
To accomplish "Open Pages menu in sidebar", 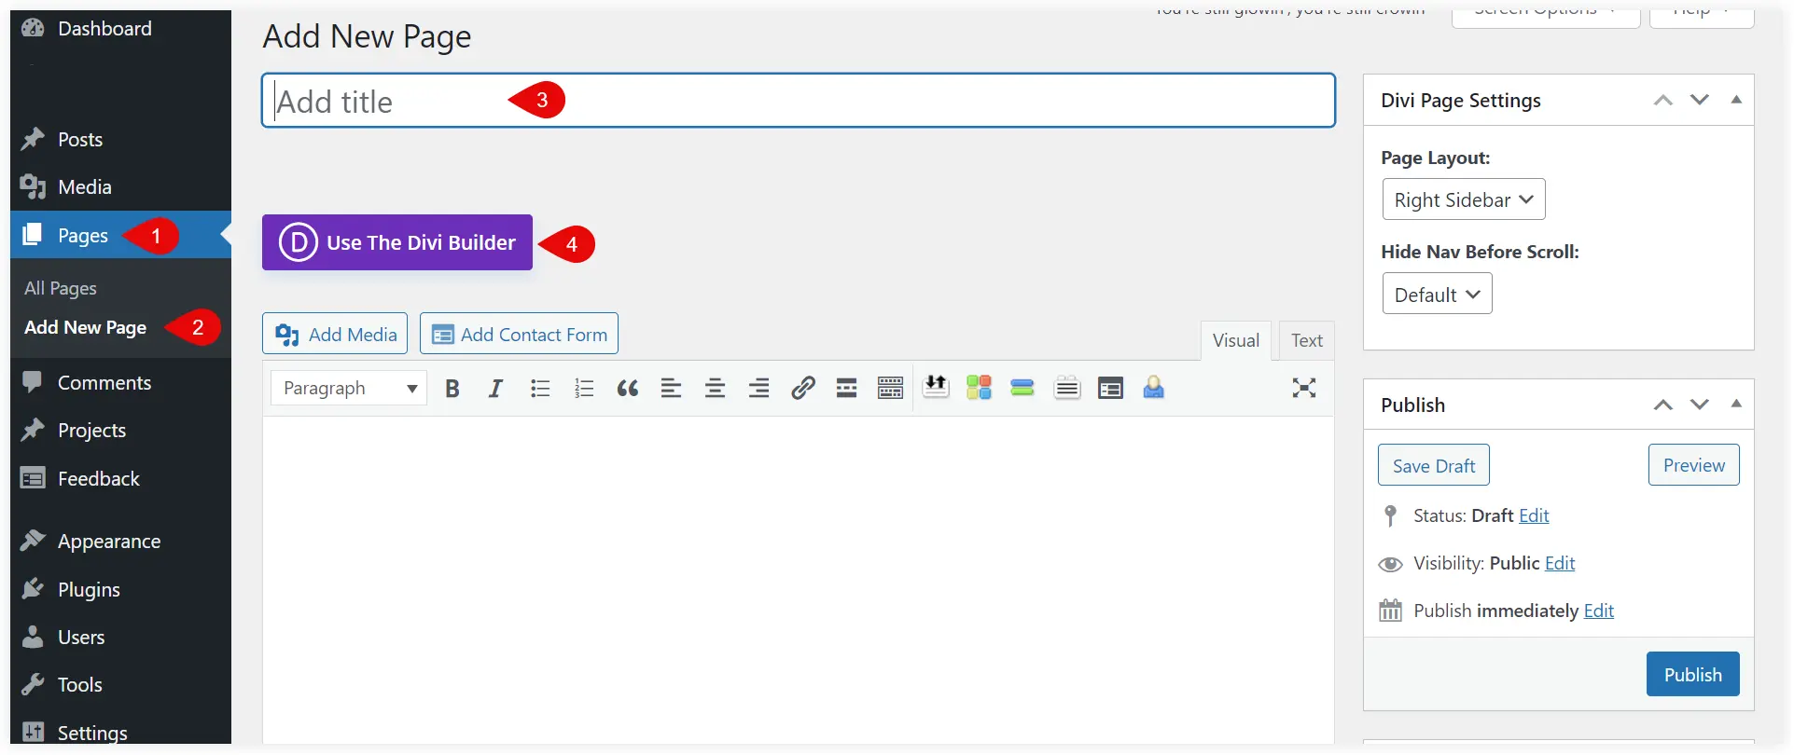I will [120, 236].
